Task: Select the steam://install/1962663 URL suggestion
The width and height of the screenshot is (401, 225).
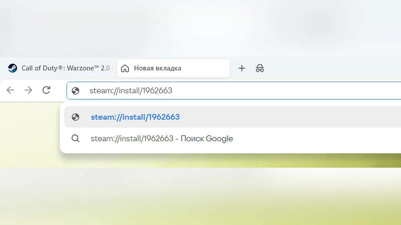Action: tap(233, 117)
